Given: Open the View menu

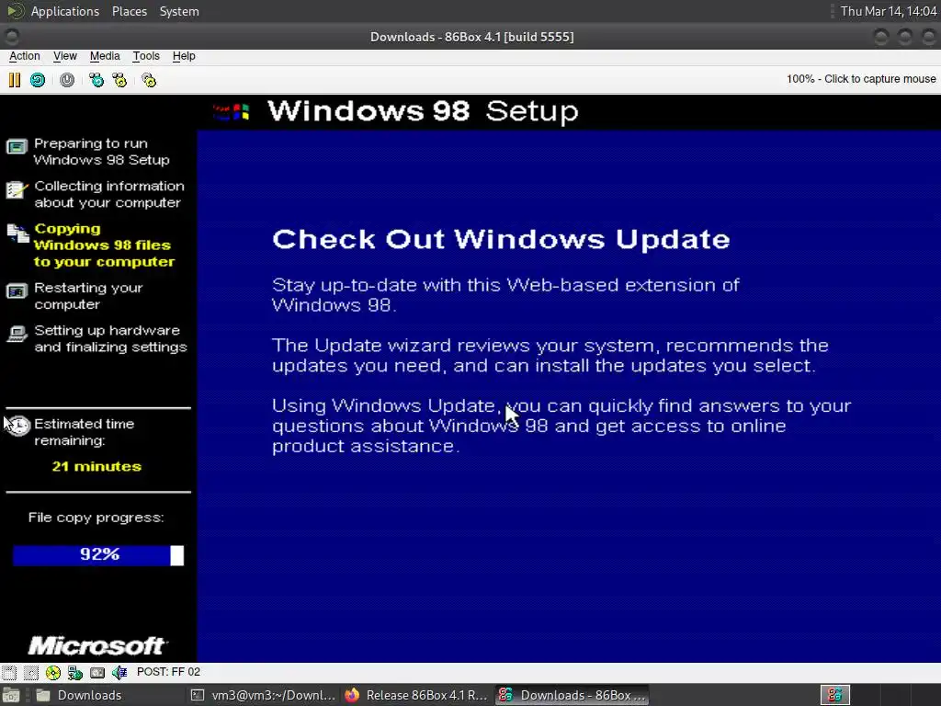Looking at the screenshot, I should click(65, 56).
